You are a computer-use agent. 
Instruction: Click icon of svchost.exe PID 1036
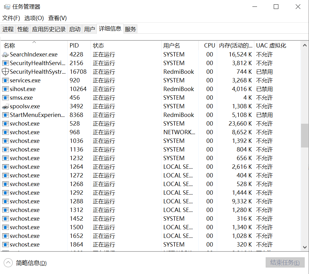point(5,141)
